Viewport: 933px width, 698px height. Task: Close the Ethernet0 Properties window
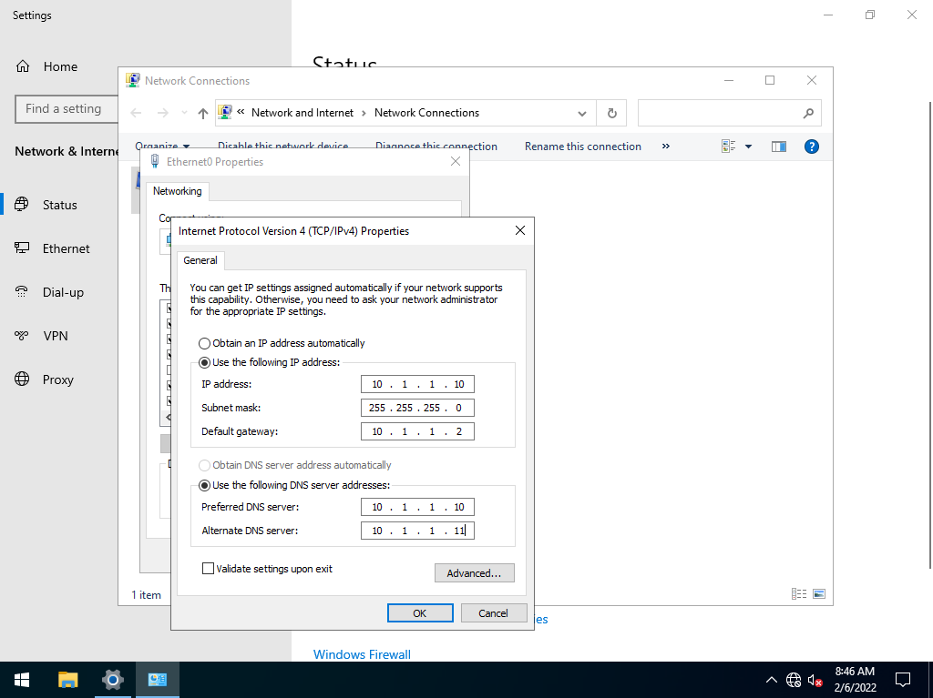456,161
